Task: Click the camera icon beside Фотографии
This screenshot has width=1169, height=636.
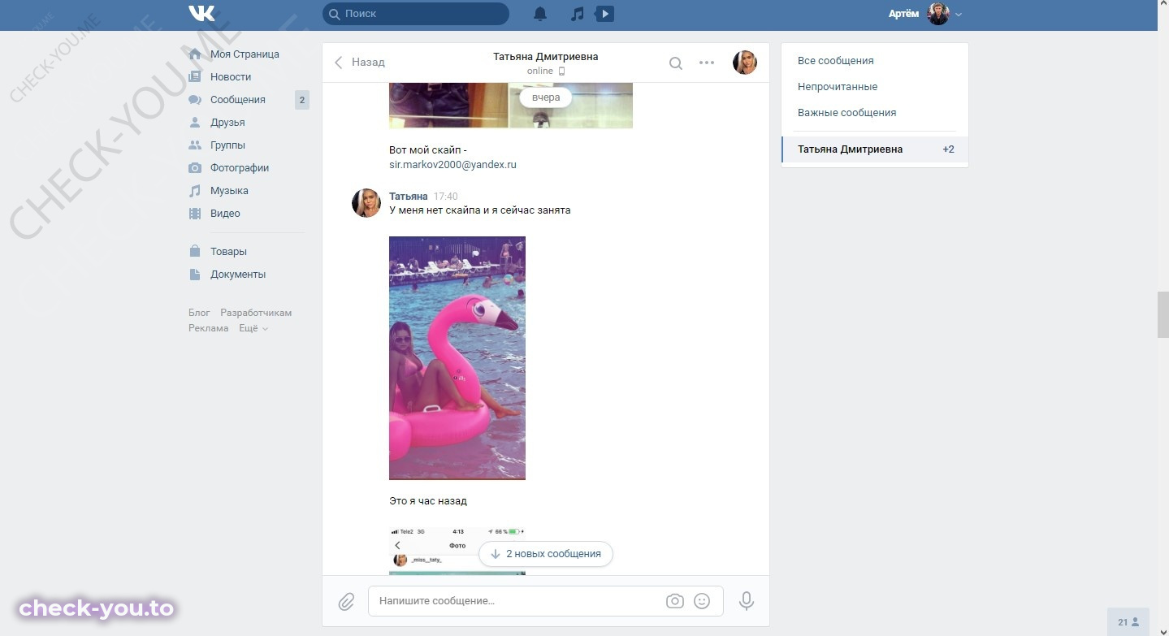Action: (x=195, y=168)
